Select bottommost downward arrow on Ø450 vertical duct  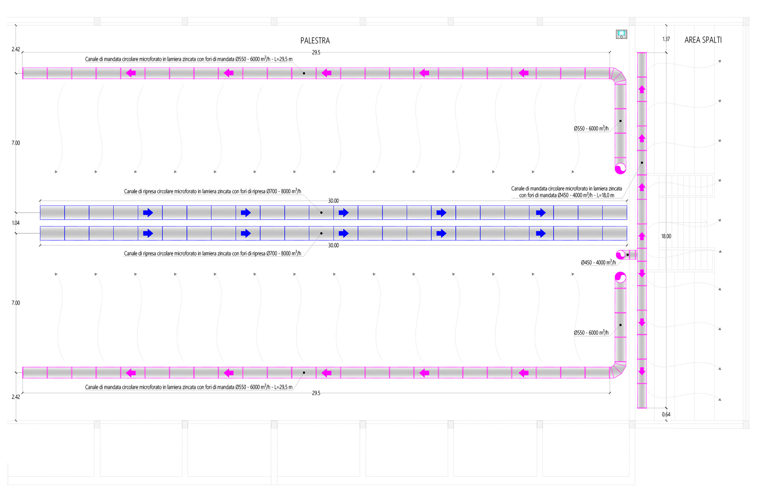pos(642,372)
